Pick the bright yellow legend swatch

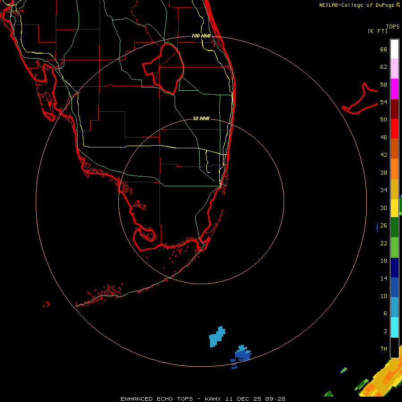394,208
